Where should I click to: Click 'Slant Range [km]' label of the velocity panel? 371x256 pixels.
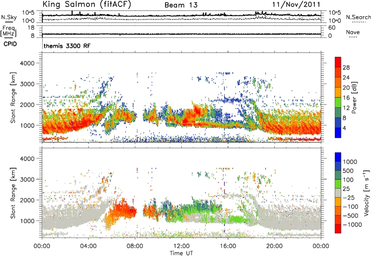(13, 193)
